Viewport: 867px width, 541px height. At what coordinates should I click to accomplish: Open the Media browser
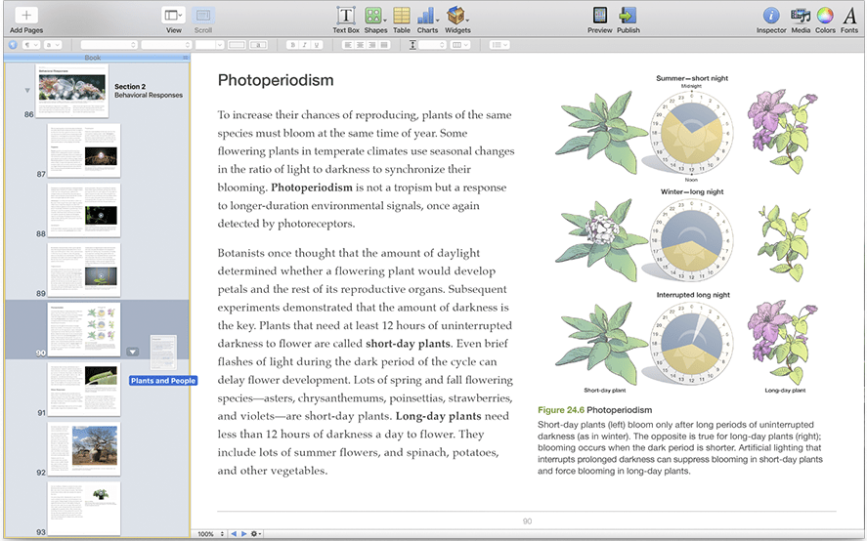click(x=800, y=17)
